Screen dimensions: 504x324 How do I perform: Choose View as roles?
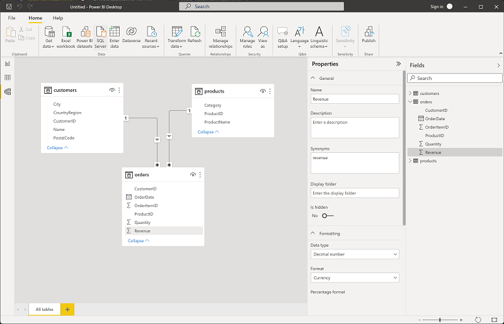(263, 37)
